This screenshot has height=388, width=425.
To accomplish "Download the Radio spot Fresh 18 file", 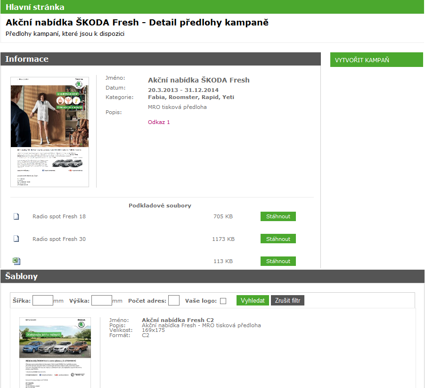I will [278, 216].
